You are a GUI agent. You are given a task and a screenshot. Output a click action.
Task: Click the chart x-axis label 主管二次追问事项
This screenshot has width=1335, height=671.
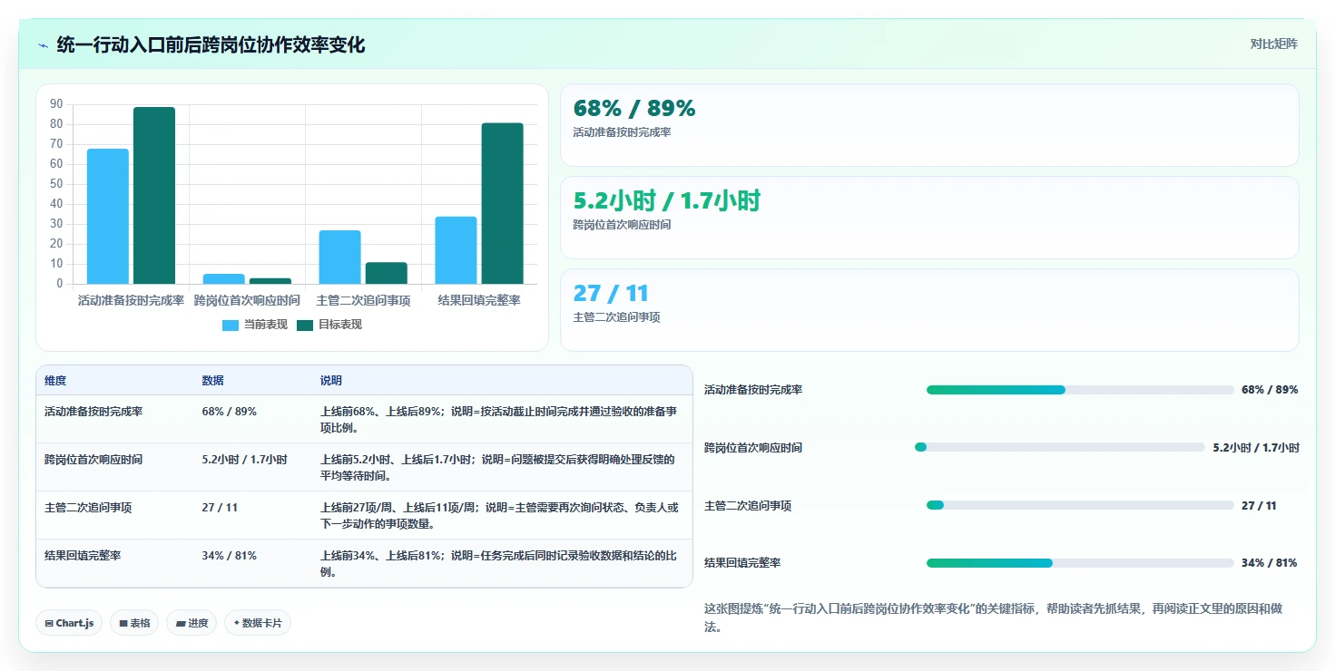coord(363,300)
